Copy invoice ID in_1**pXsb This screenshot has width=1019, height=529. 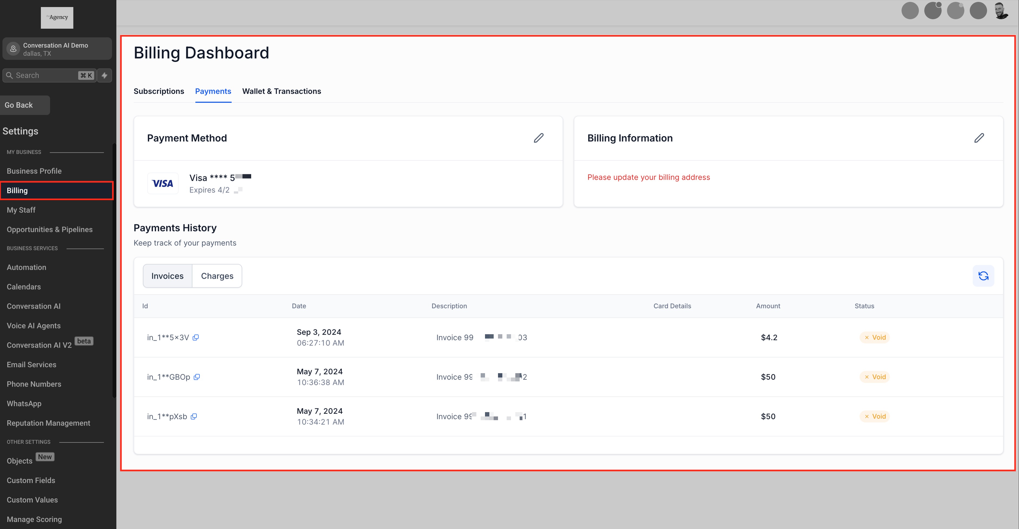click(x=194, y=416)
